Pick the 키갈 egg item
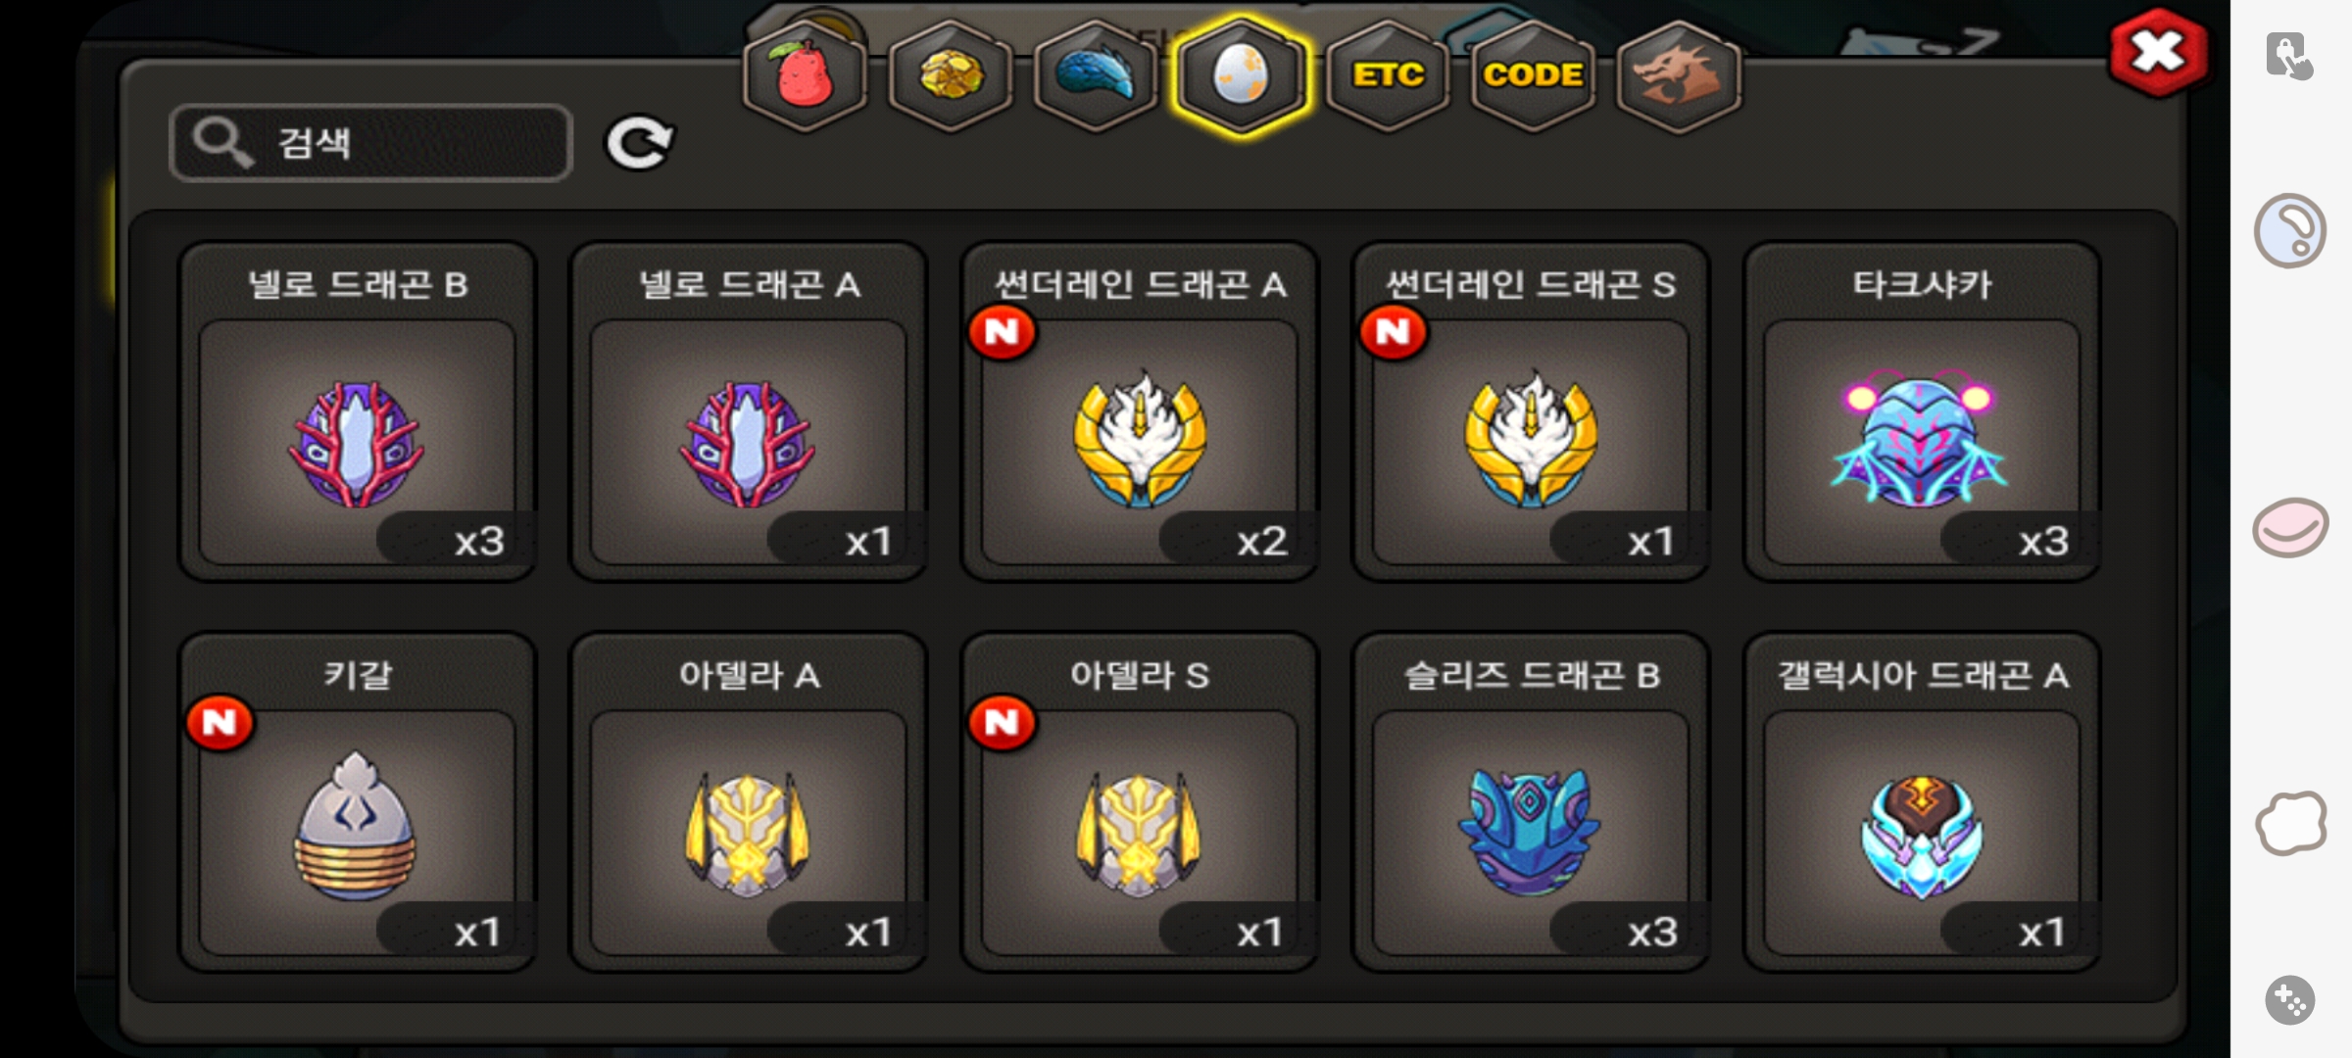Viewport: 2352px width, 1058px height. tap(357, 802)
